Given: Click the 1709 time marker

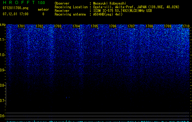Looking at the screenshot, I should coord(168,26).
